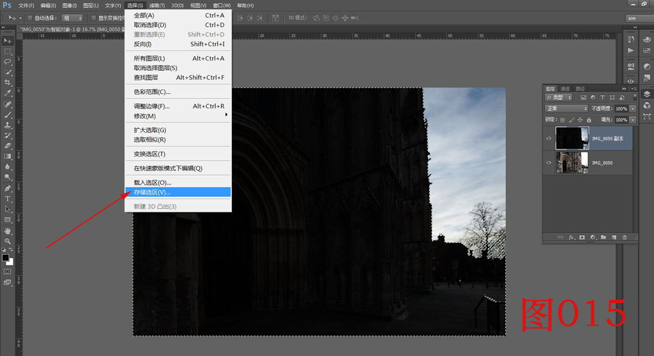
Task: Open the Layers panel flyout menu
Action: [x=633, y=89]
